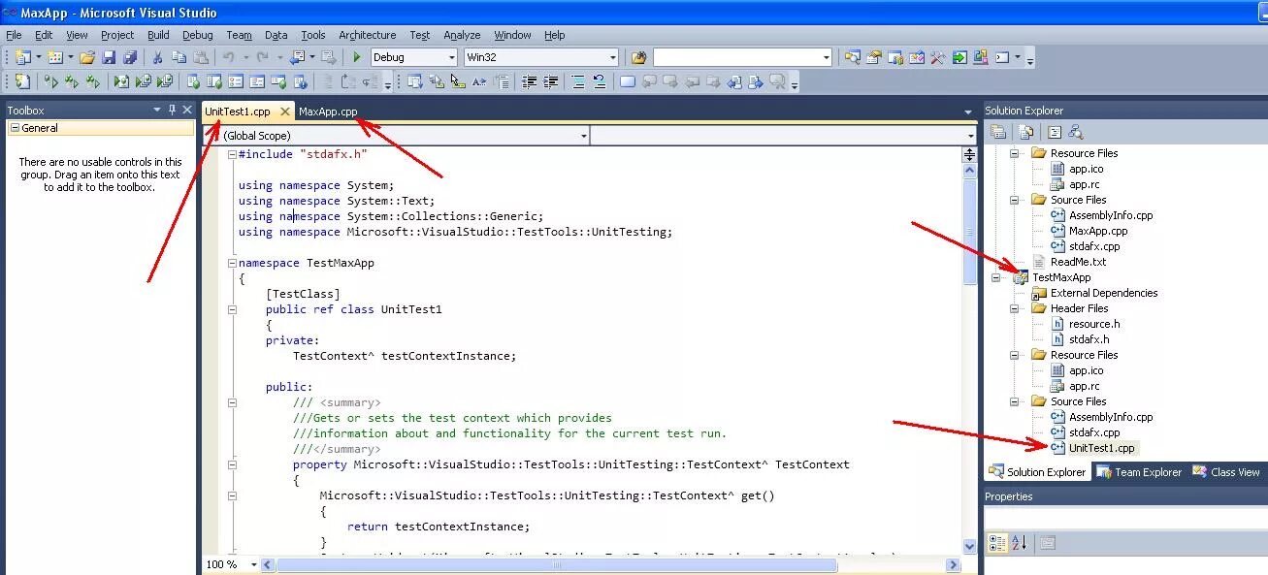Viewport: 1268px width, 575px height.
Task: Click the Increase Line Indent icon
Action: pos(551,81)
